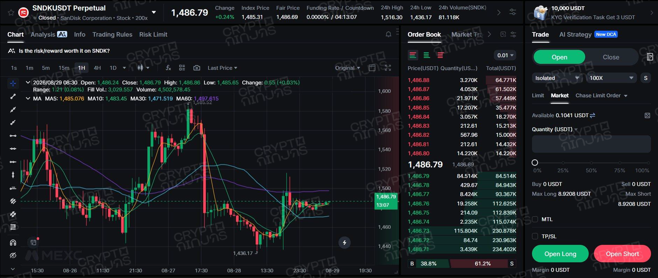Open order book settings sliders icon
This screenshot has width=658, height=278.
[x=513, y=34]
